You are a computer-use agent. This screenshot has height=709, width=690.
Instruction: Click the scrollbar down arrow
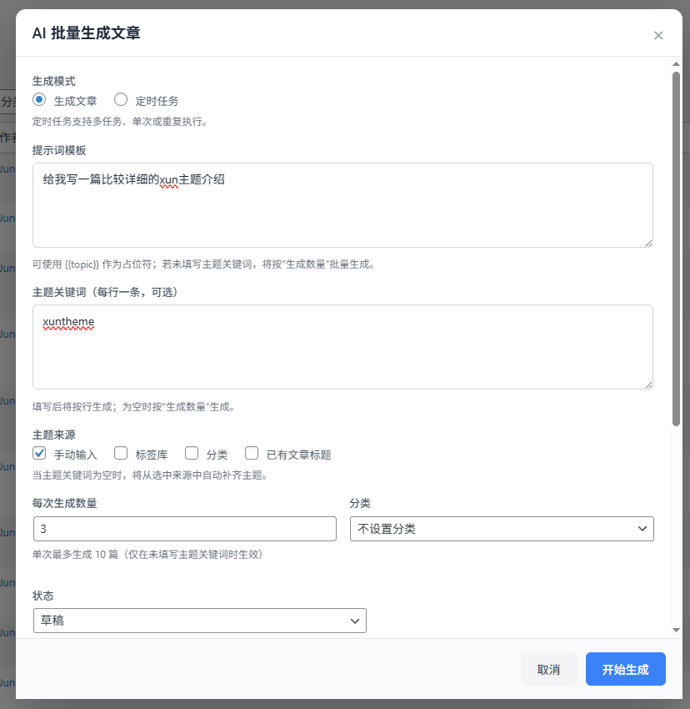click(x=676, y=630)
